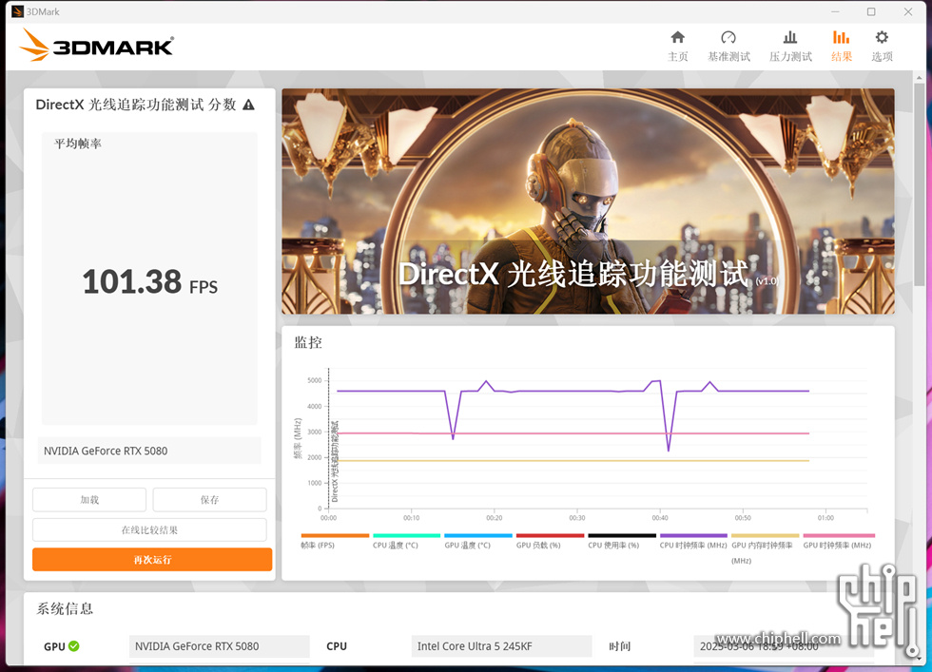Viewport: 932px width, 672px height.
Task: Minimize the 3DMark window
Action: [x=835, y=11]
